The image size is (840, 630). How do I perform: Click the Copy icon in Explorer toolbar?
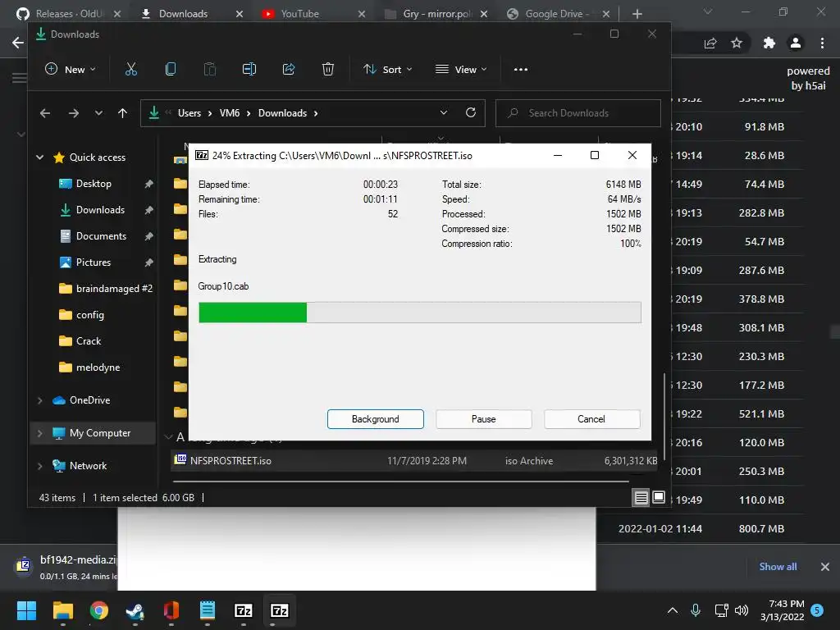coord(171,69)
